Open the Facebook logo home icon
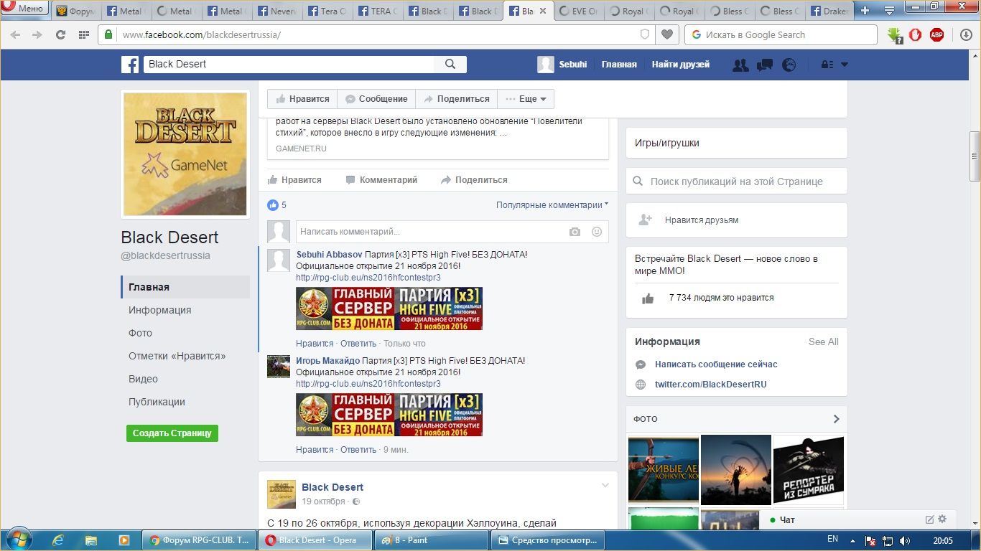 (129, 65)
